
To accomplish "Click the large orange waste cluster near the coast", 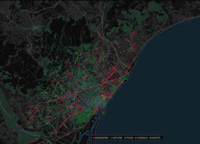I will (103, 97).
